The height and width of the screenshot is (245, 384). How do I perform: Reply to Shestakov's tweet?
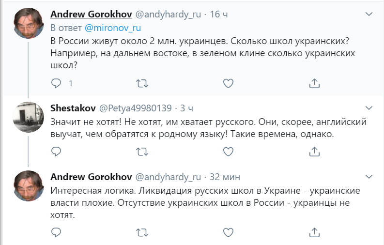pos(57,152)
